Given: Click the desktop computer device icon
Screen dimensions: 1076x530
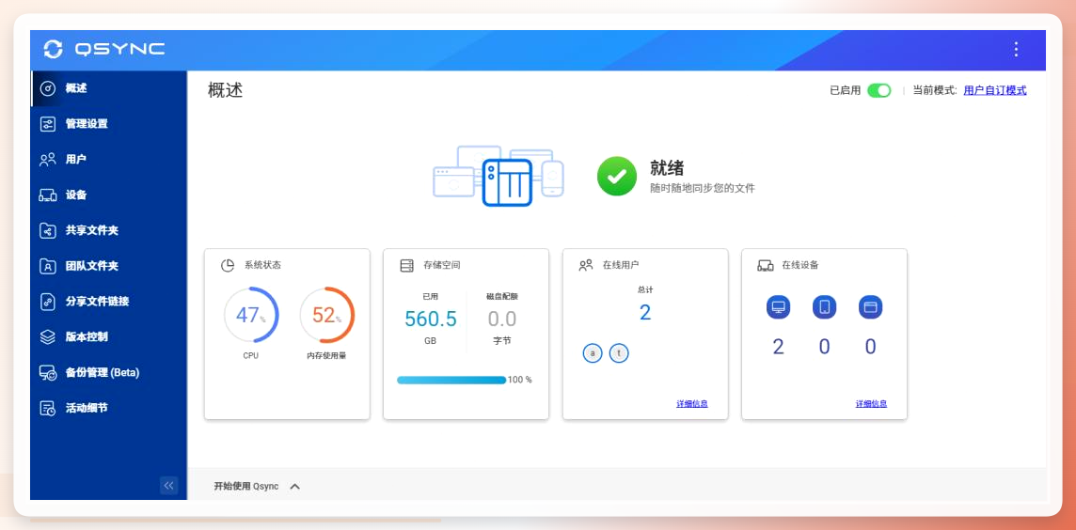Looking at the screenshot, I should [778, 307].
